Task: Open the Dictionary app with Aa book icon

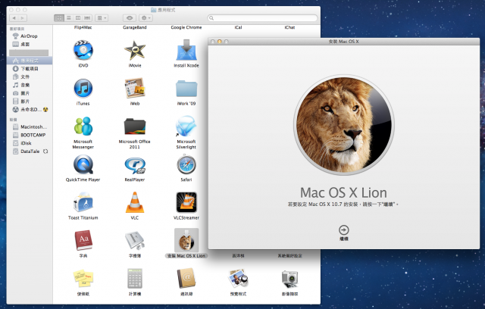Action: [x=83, y=240]
